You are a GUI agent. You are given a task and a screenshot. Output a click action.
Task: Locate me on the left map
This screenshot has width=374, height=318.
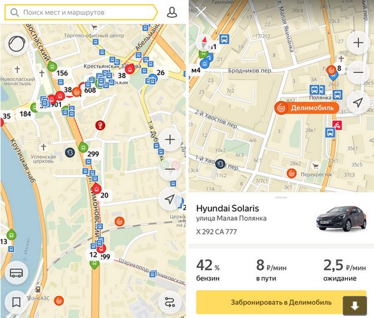[169, 199]
